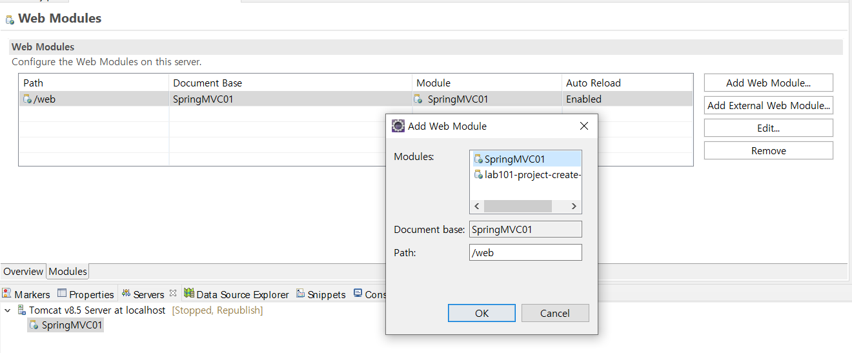Viewport: 852px width, 353px height.
Task: Cancel the Add Web Module dialog
Action: [555, 313]
